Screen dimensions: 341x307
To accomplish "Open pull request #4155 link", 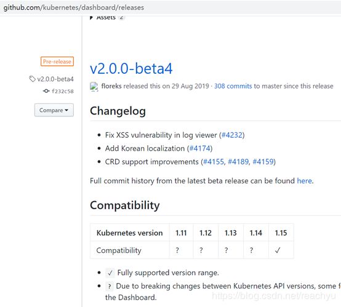I will (x=213, y=162).
